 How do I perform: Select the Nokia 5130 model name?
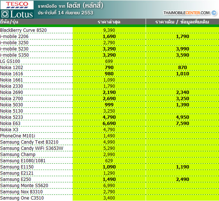[x=11, y=111]
